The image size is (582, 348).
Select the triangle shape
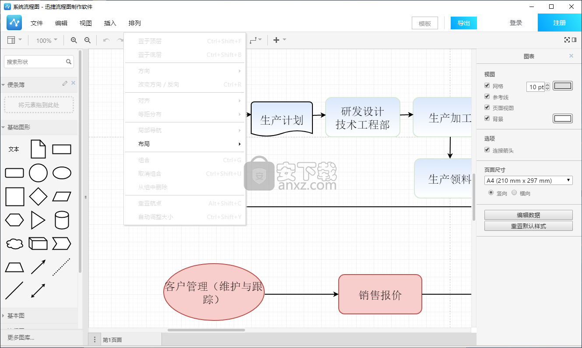(x=38, y=220)
